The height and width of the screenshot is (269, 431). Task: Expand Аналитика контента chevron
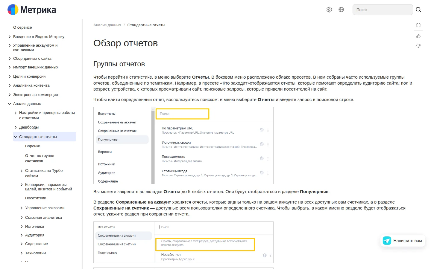click(10, 85)
